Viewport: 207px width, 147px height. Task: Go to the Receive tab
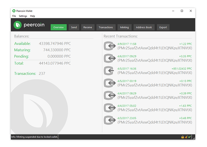(88, 27)
